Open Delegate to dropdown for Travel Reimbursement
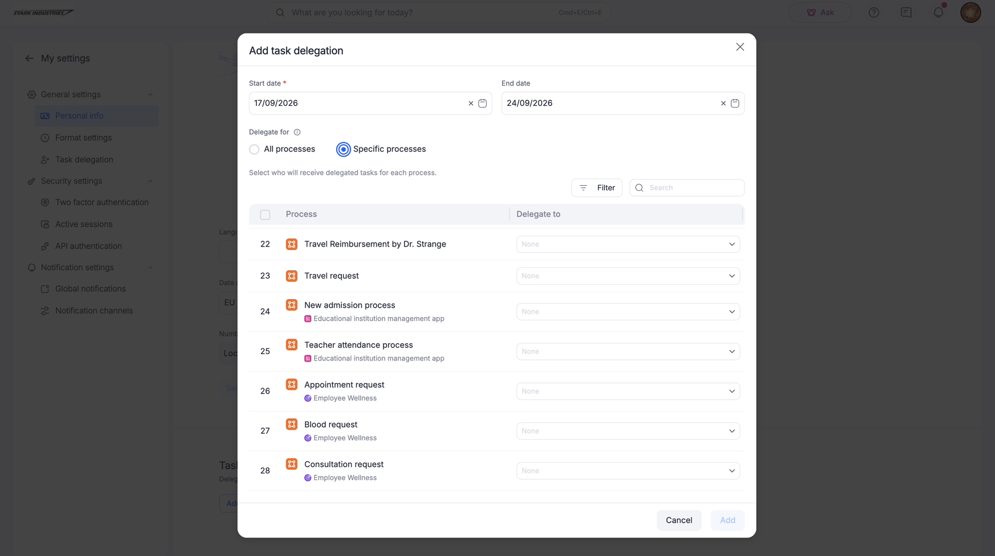The width and height of the screenshot is (995, 556). coord(628,244)
